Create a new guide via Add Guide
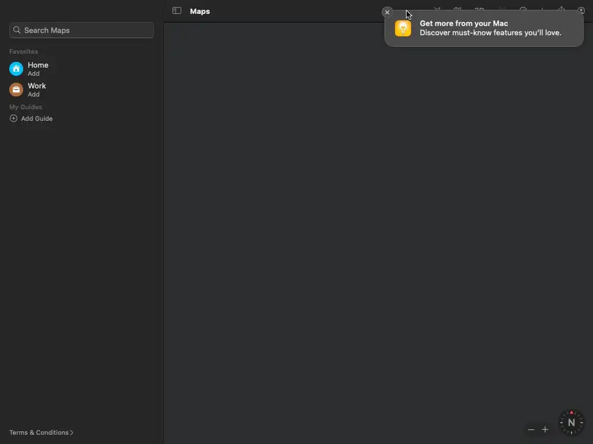The height and width of the screenshot is (444, 593). coord(36,119)
